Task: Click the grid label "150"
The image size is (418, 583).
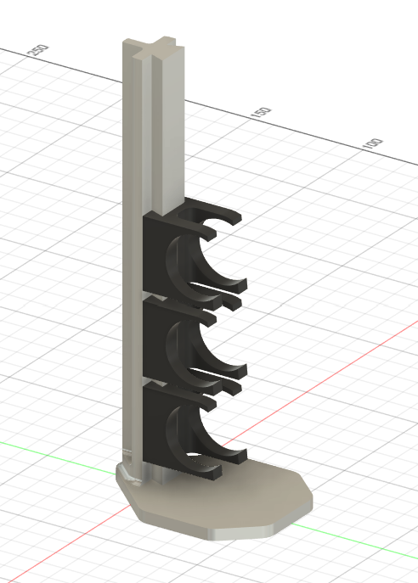Action: pos(262,113)
